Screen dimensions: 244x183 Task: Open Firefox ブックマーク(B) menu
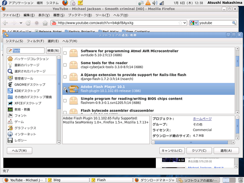coord(80,15)
